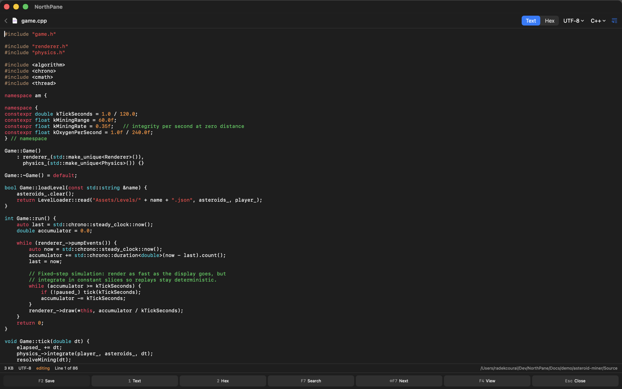Click the #include <chrono> line

tap(30, 71)
